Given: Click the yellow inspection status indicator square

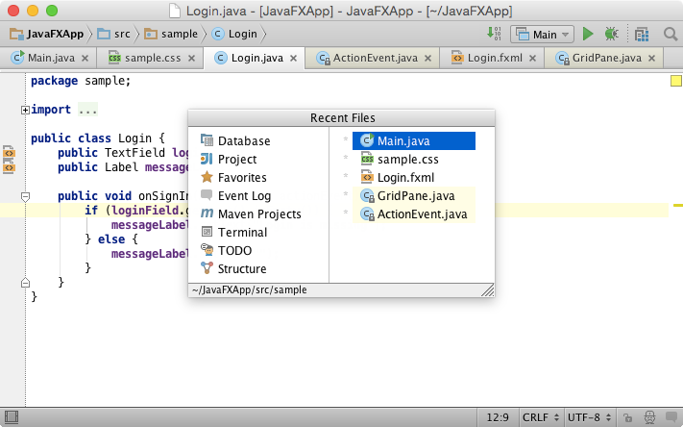Looking at the screenshot, I should click(x=675, y=81).
